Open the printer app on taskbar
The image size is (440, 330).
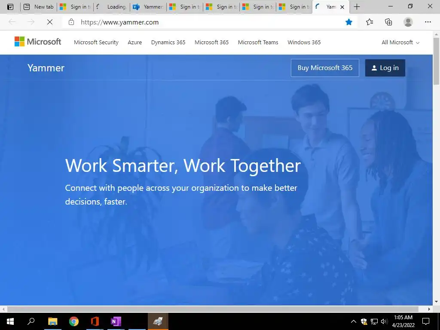click(158, 321)
